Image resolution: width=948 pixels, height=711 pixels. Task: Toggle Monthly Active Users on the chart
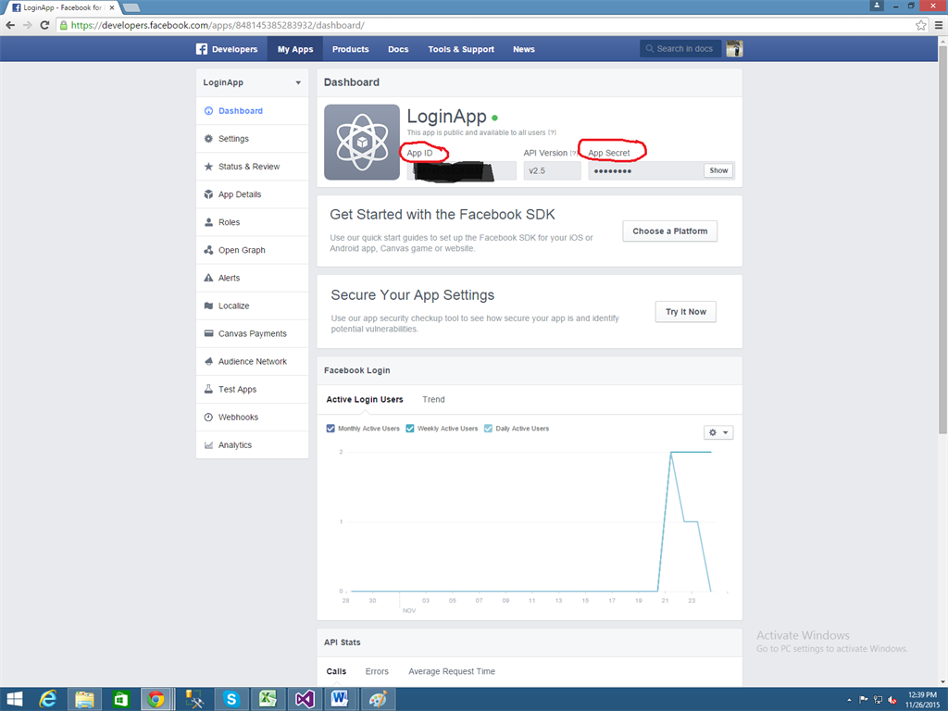(x=331, y=429)
